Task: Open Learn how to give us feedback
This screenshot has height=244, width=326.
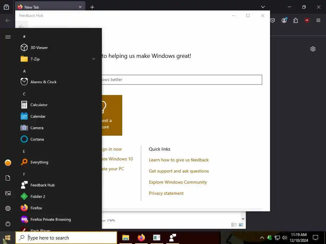Action: pyautogui.click(x=179, y=160)
